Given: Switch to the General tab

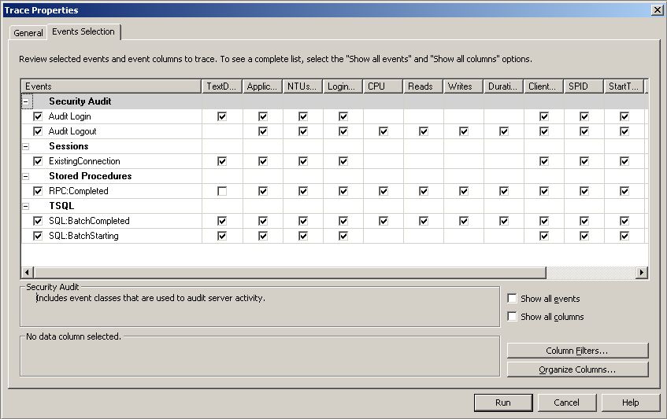Looking at the screenshot, I should coord(28,33).
